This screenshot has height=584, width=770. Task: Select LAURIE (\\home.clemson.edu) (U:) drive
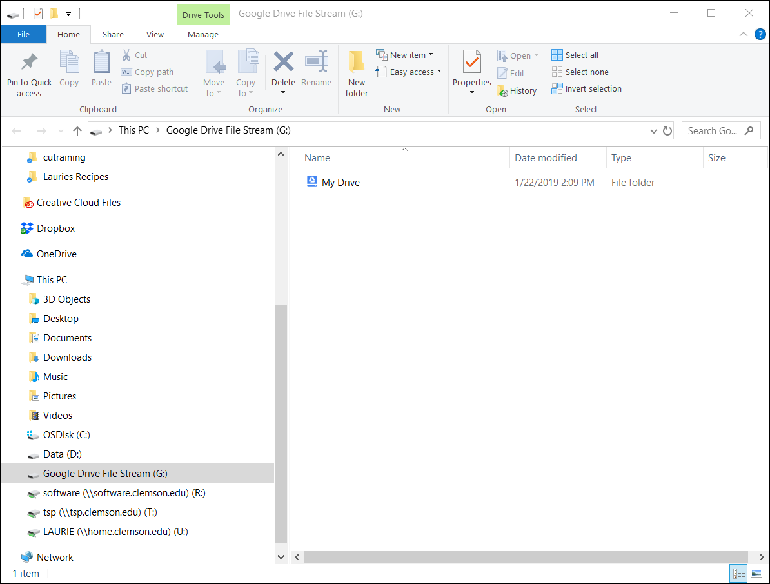pyautogui.click(x=115, y=532)
